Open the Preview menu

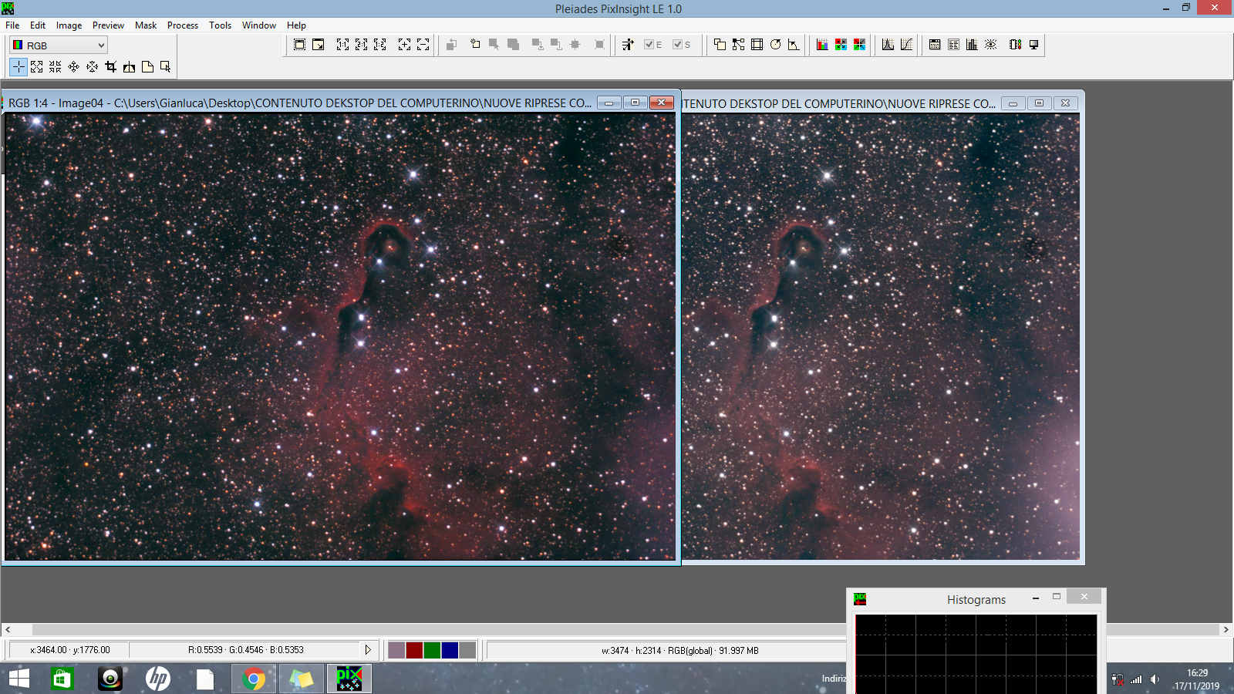[108, 25]
